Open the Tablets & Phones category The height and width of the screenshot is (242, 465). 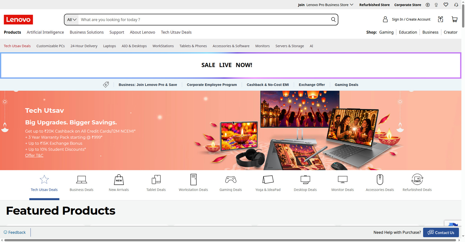(x=193, y=46)
